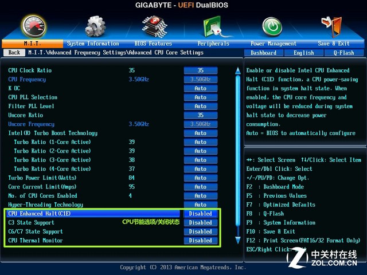
Task: Open Dashboard mode button
Action: pos(264,53)
